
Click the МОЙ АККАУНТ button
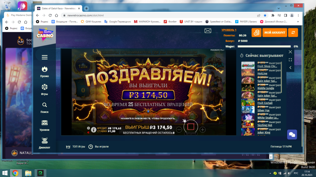275,33
